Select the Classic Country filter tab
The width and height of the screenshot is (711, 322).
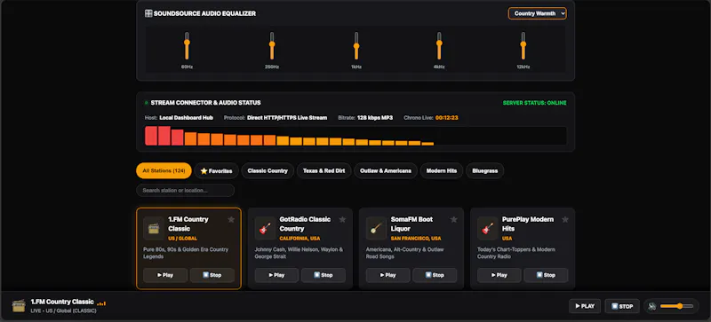(x=268, y=170)
